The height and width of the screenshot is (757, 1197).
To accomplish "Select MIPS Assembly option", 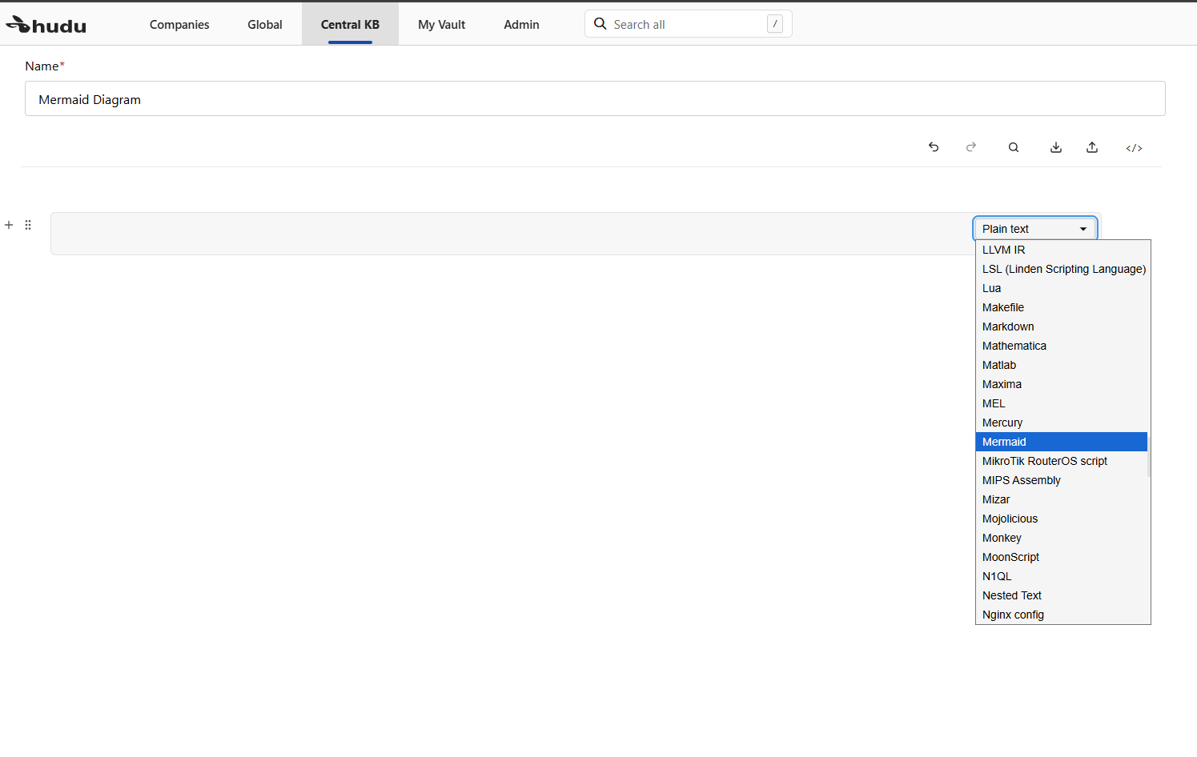I will tap(1062, 480).
